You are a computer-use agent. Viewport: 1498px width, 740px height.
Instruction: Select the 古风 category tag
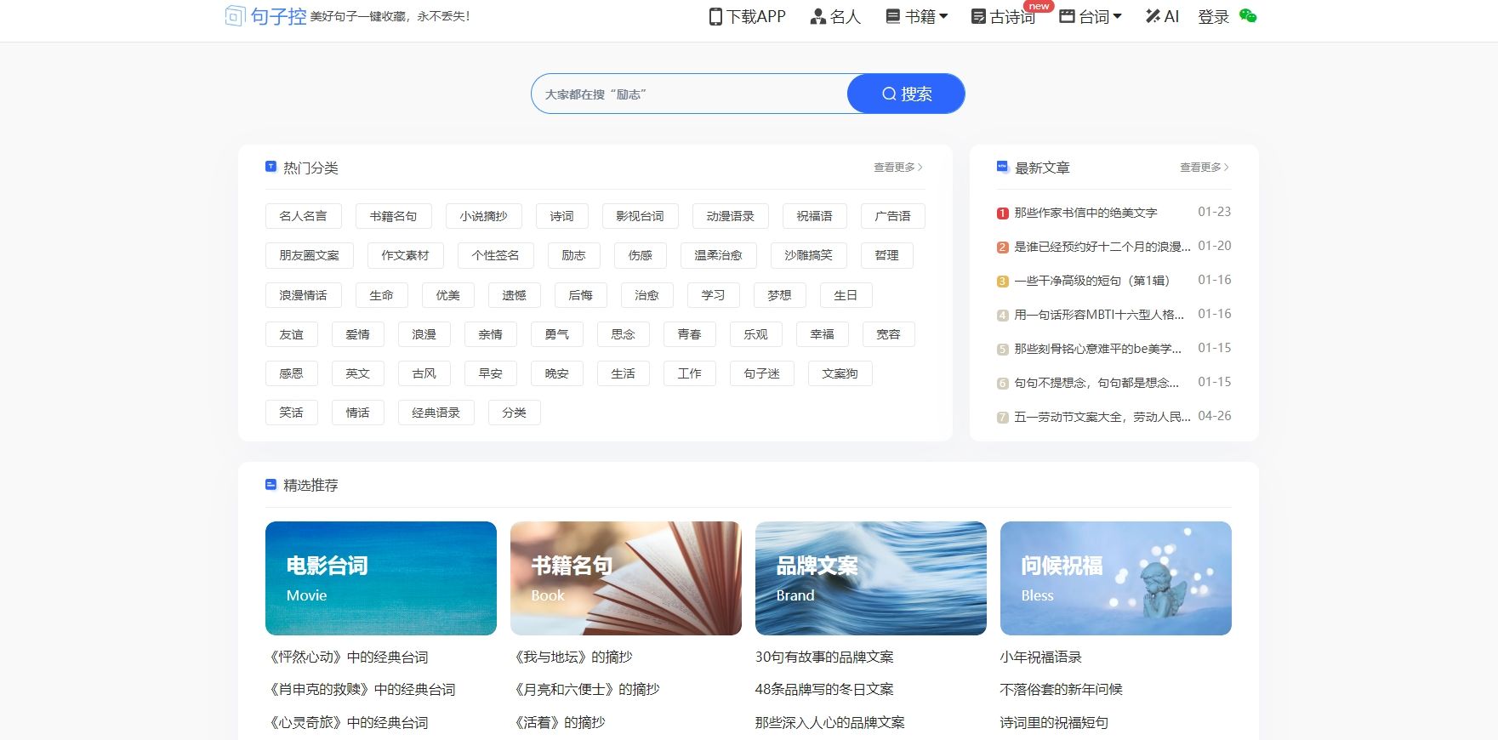[x=424, y=373]
